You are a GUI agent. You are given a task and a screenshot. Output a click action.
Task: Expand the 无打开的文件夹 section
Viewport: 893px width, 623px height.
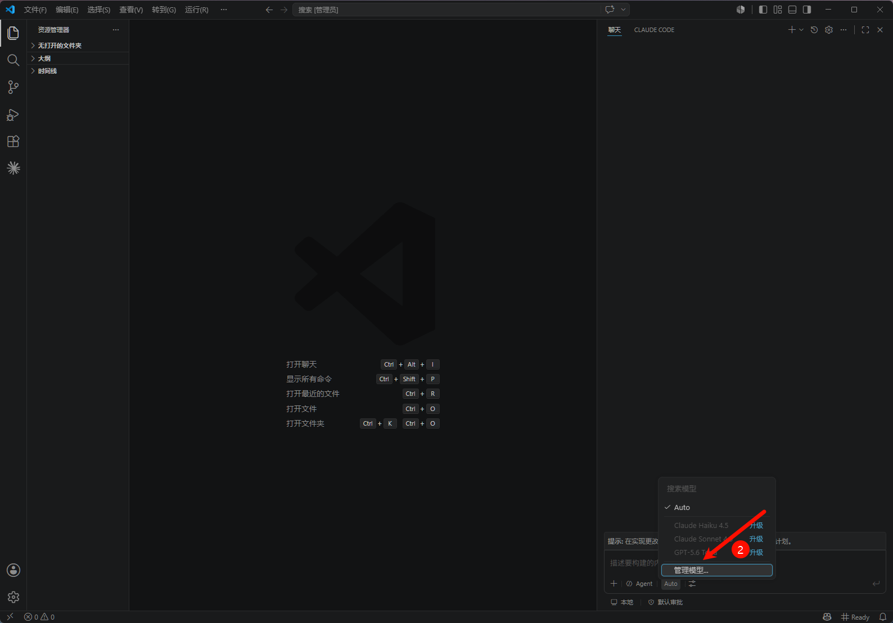tap(78, 46)
